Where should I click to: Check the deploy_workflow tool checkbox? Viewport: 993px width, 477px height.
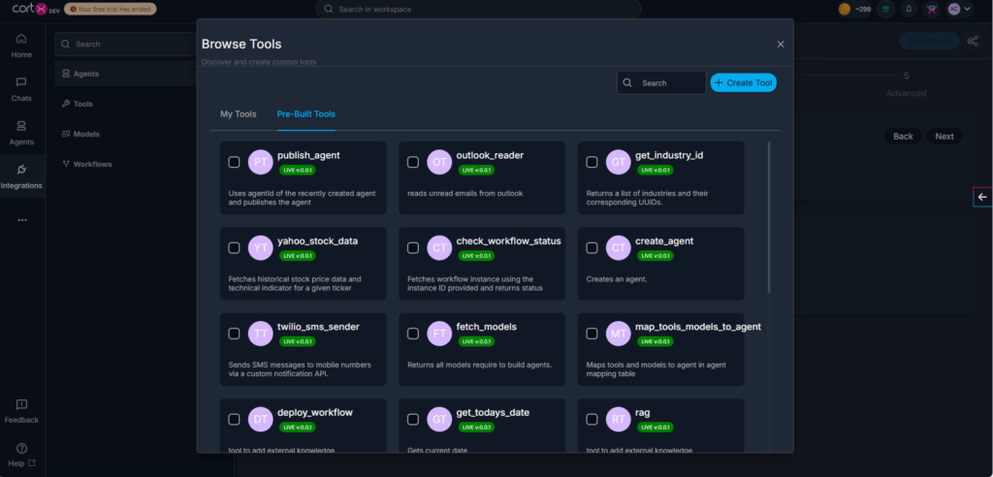pyautogui.click(x=234, y=420)
